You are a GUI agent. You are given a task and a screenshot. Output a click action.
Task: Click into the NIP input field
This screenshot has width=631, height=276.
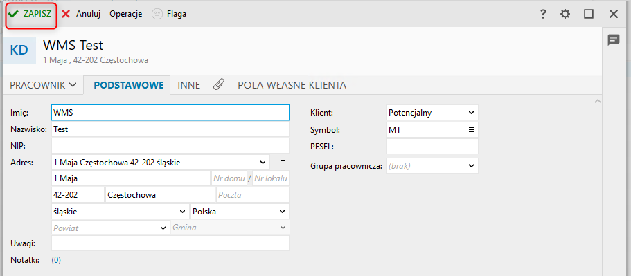click(170, 146)
